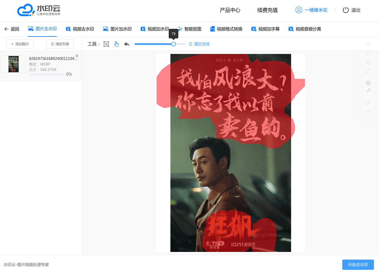
Task: Click the 格式：WEBP text
Action: tap(40, 64)
